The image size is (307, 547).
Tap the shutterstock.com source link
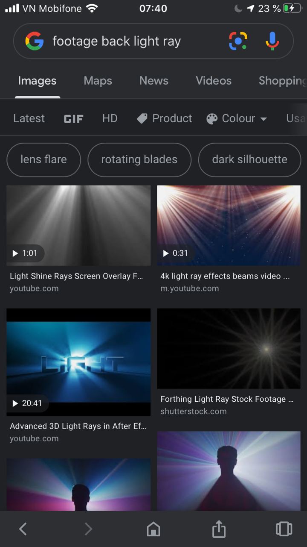click(x=194, y=412)
